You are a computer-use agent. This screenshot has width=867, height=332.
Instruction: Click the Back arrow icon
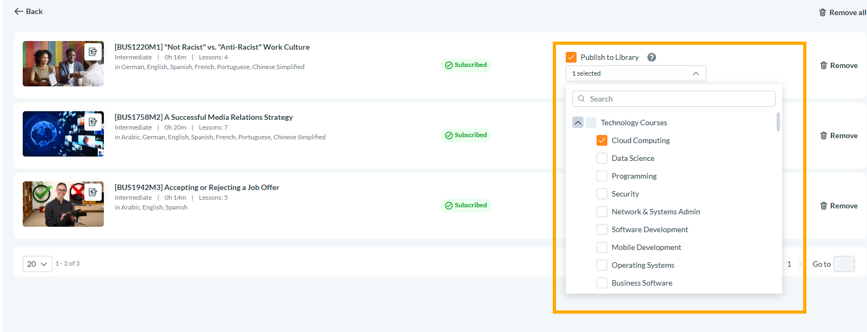(x=19, y=11)
